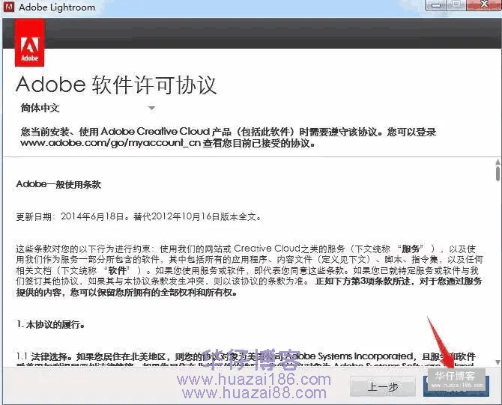Click the license scrollbar thumb

click(x=498, y=172)
